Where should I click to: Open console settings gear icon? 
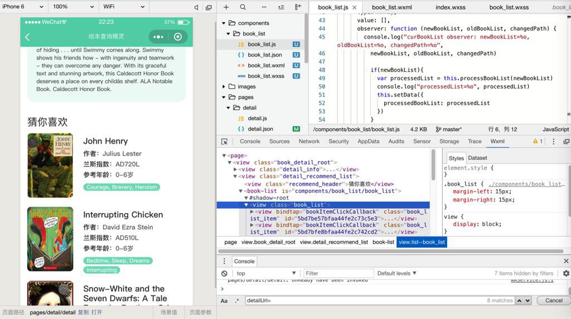pos(566,273)
